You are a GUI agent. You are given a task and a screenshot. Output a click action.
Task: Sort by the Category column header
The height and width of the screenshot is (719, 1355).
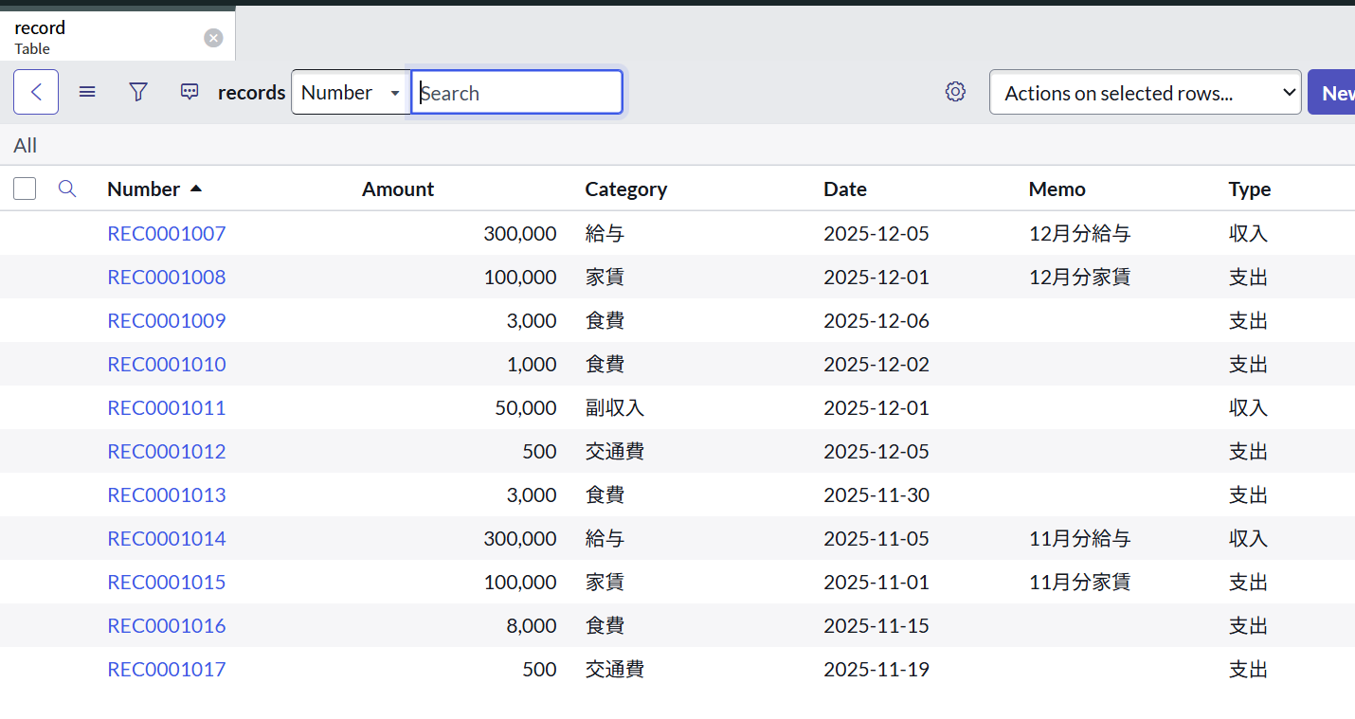pos(626,189)
